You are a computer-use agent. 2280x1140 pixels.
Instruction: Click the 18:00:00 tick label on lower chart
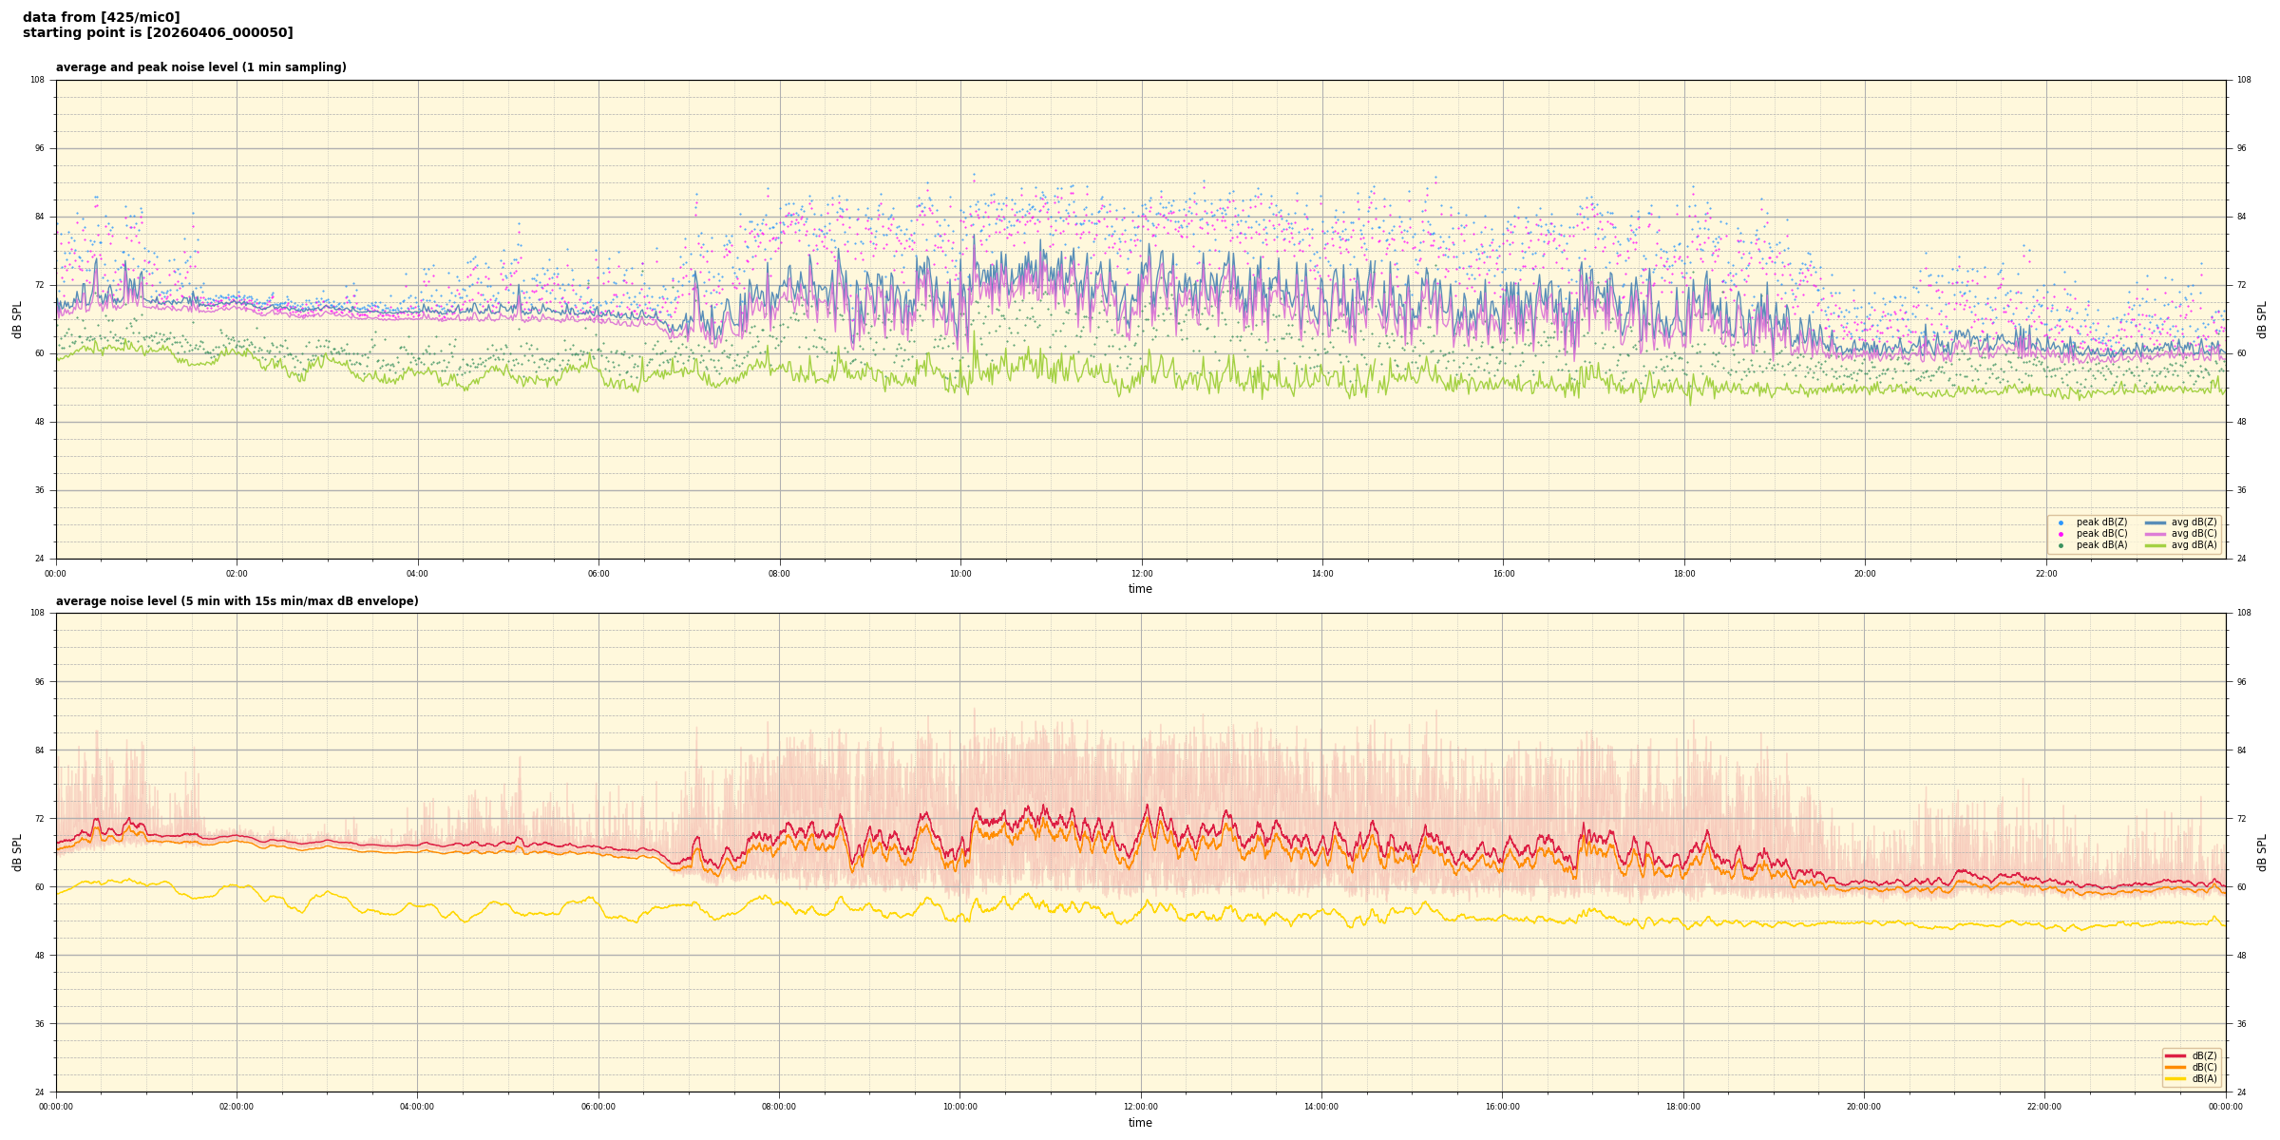point(1683,1107)
